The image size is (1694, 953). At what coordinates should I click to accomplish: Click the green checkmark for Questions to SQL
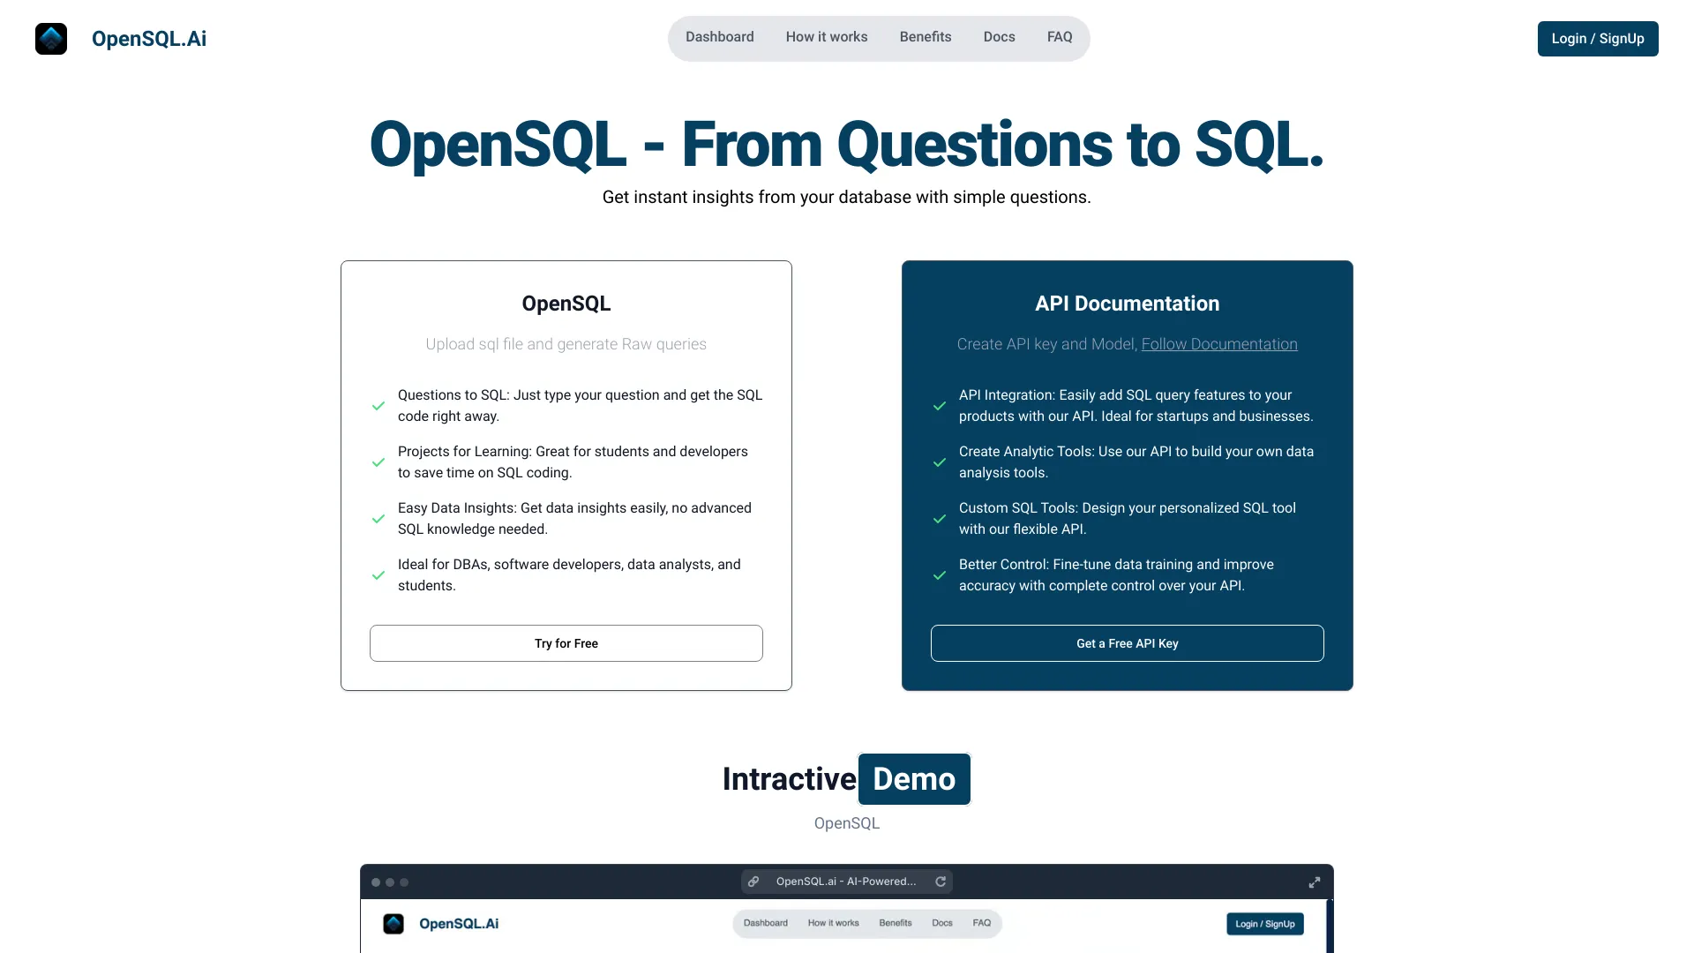(x=379, y=406)
